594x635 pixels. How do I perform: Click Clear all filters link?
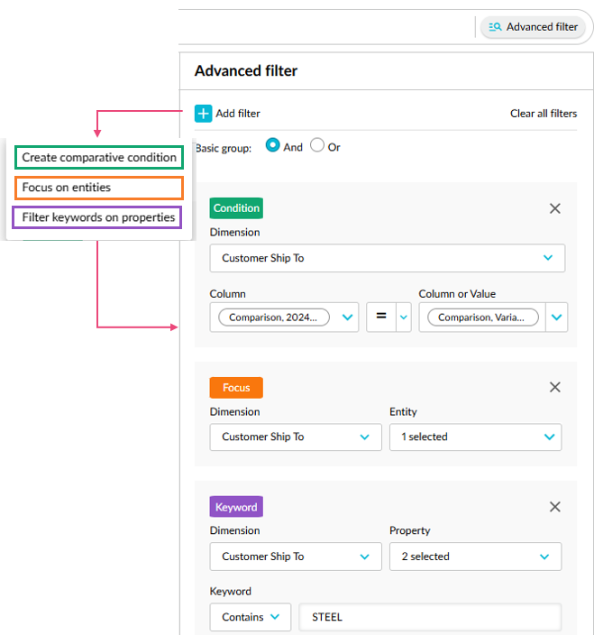(x=543, y=114)
